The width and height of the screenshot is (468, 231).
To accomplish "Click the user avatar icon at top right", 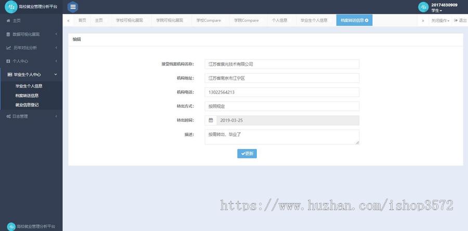I will pos(423,7).
